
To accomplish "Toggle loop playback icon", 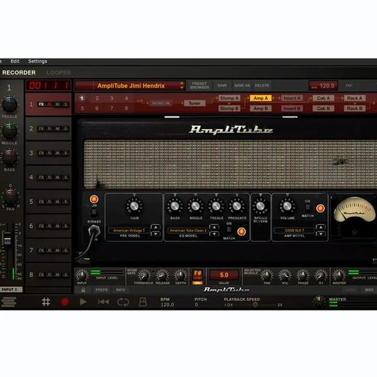I will tap(123, 302).
